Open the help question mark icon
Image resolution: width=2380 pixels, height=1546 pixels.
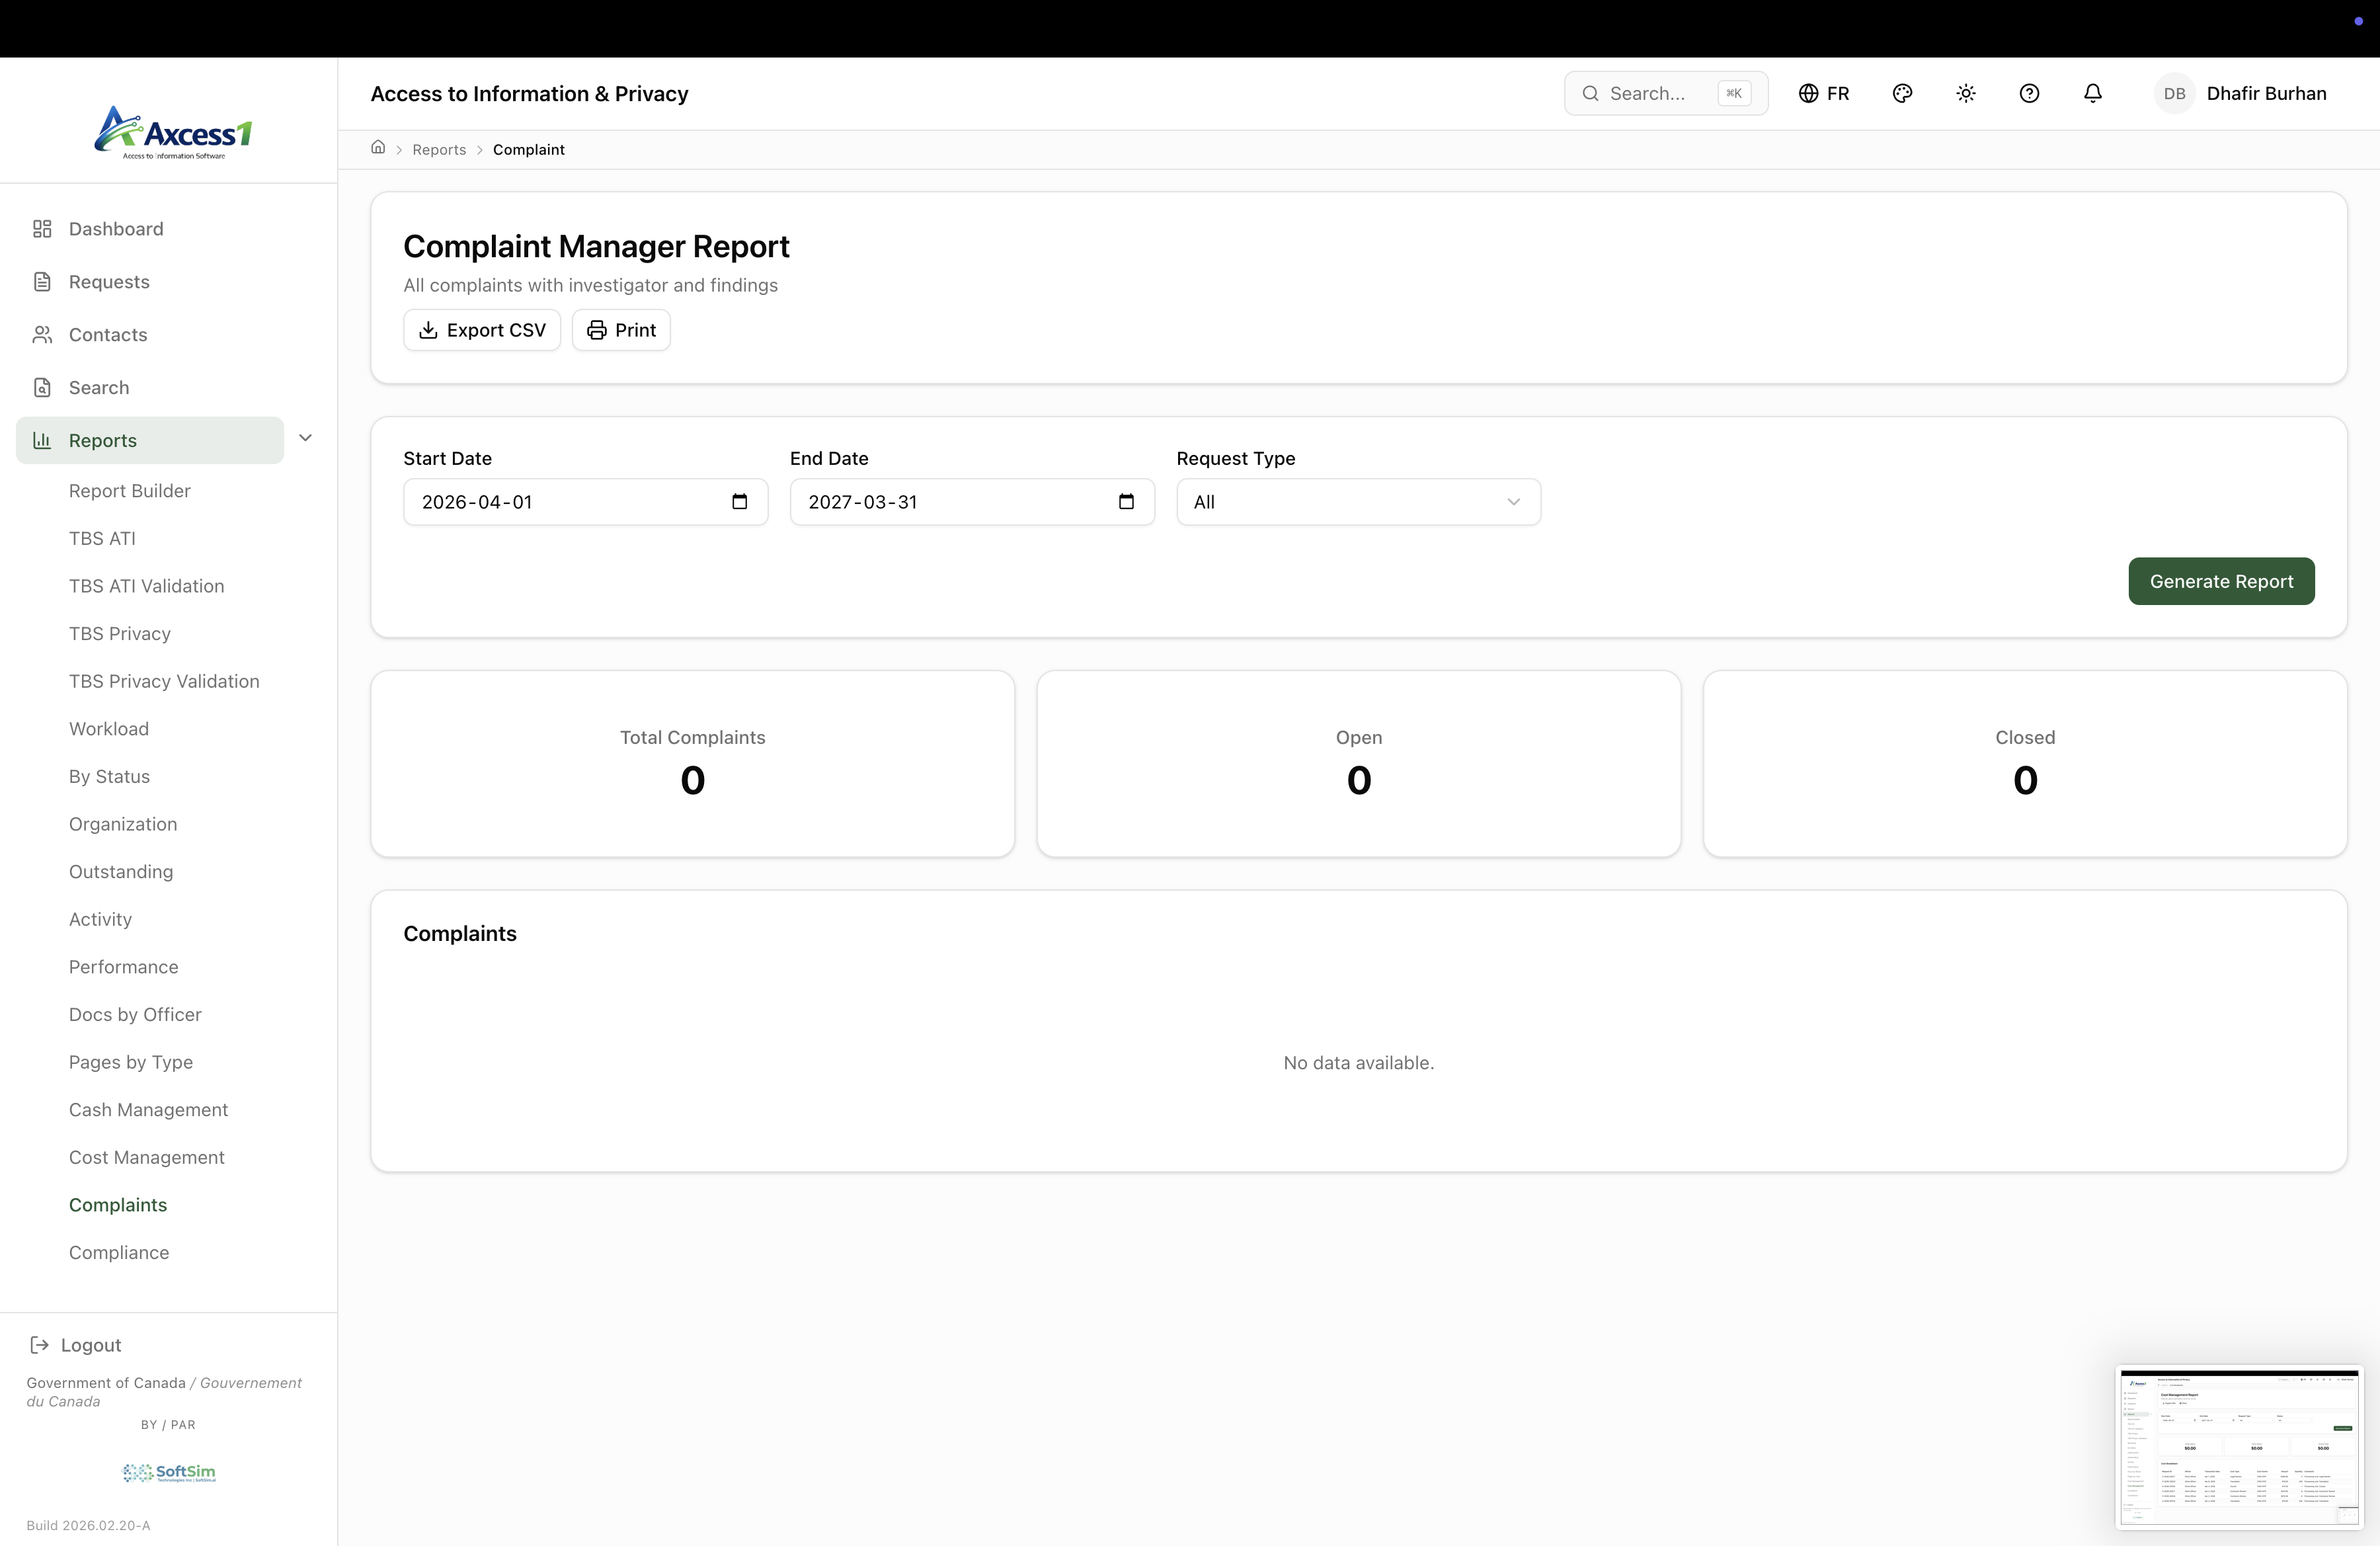tap(2029, 93)
